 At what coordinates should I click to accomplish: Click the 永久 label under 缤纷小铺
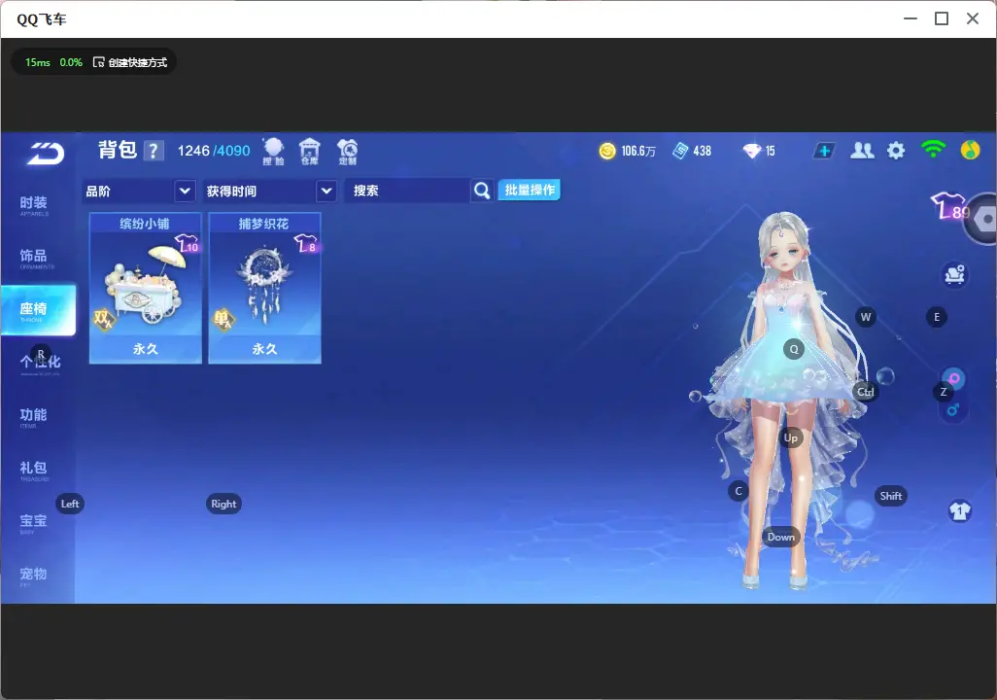(146, 349)
